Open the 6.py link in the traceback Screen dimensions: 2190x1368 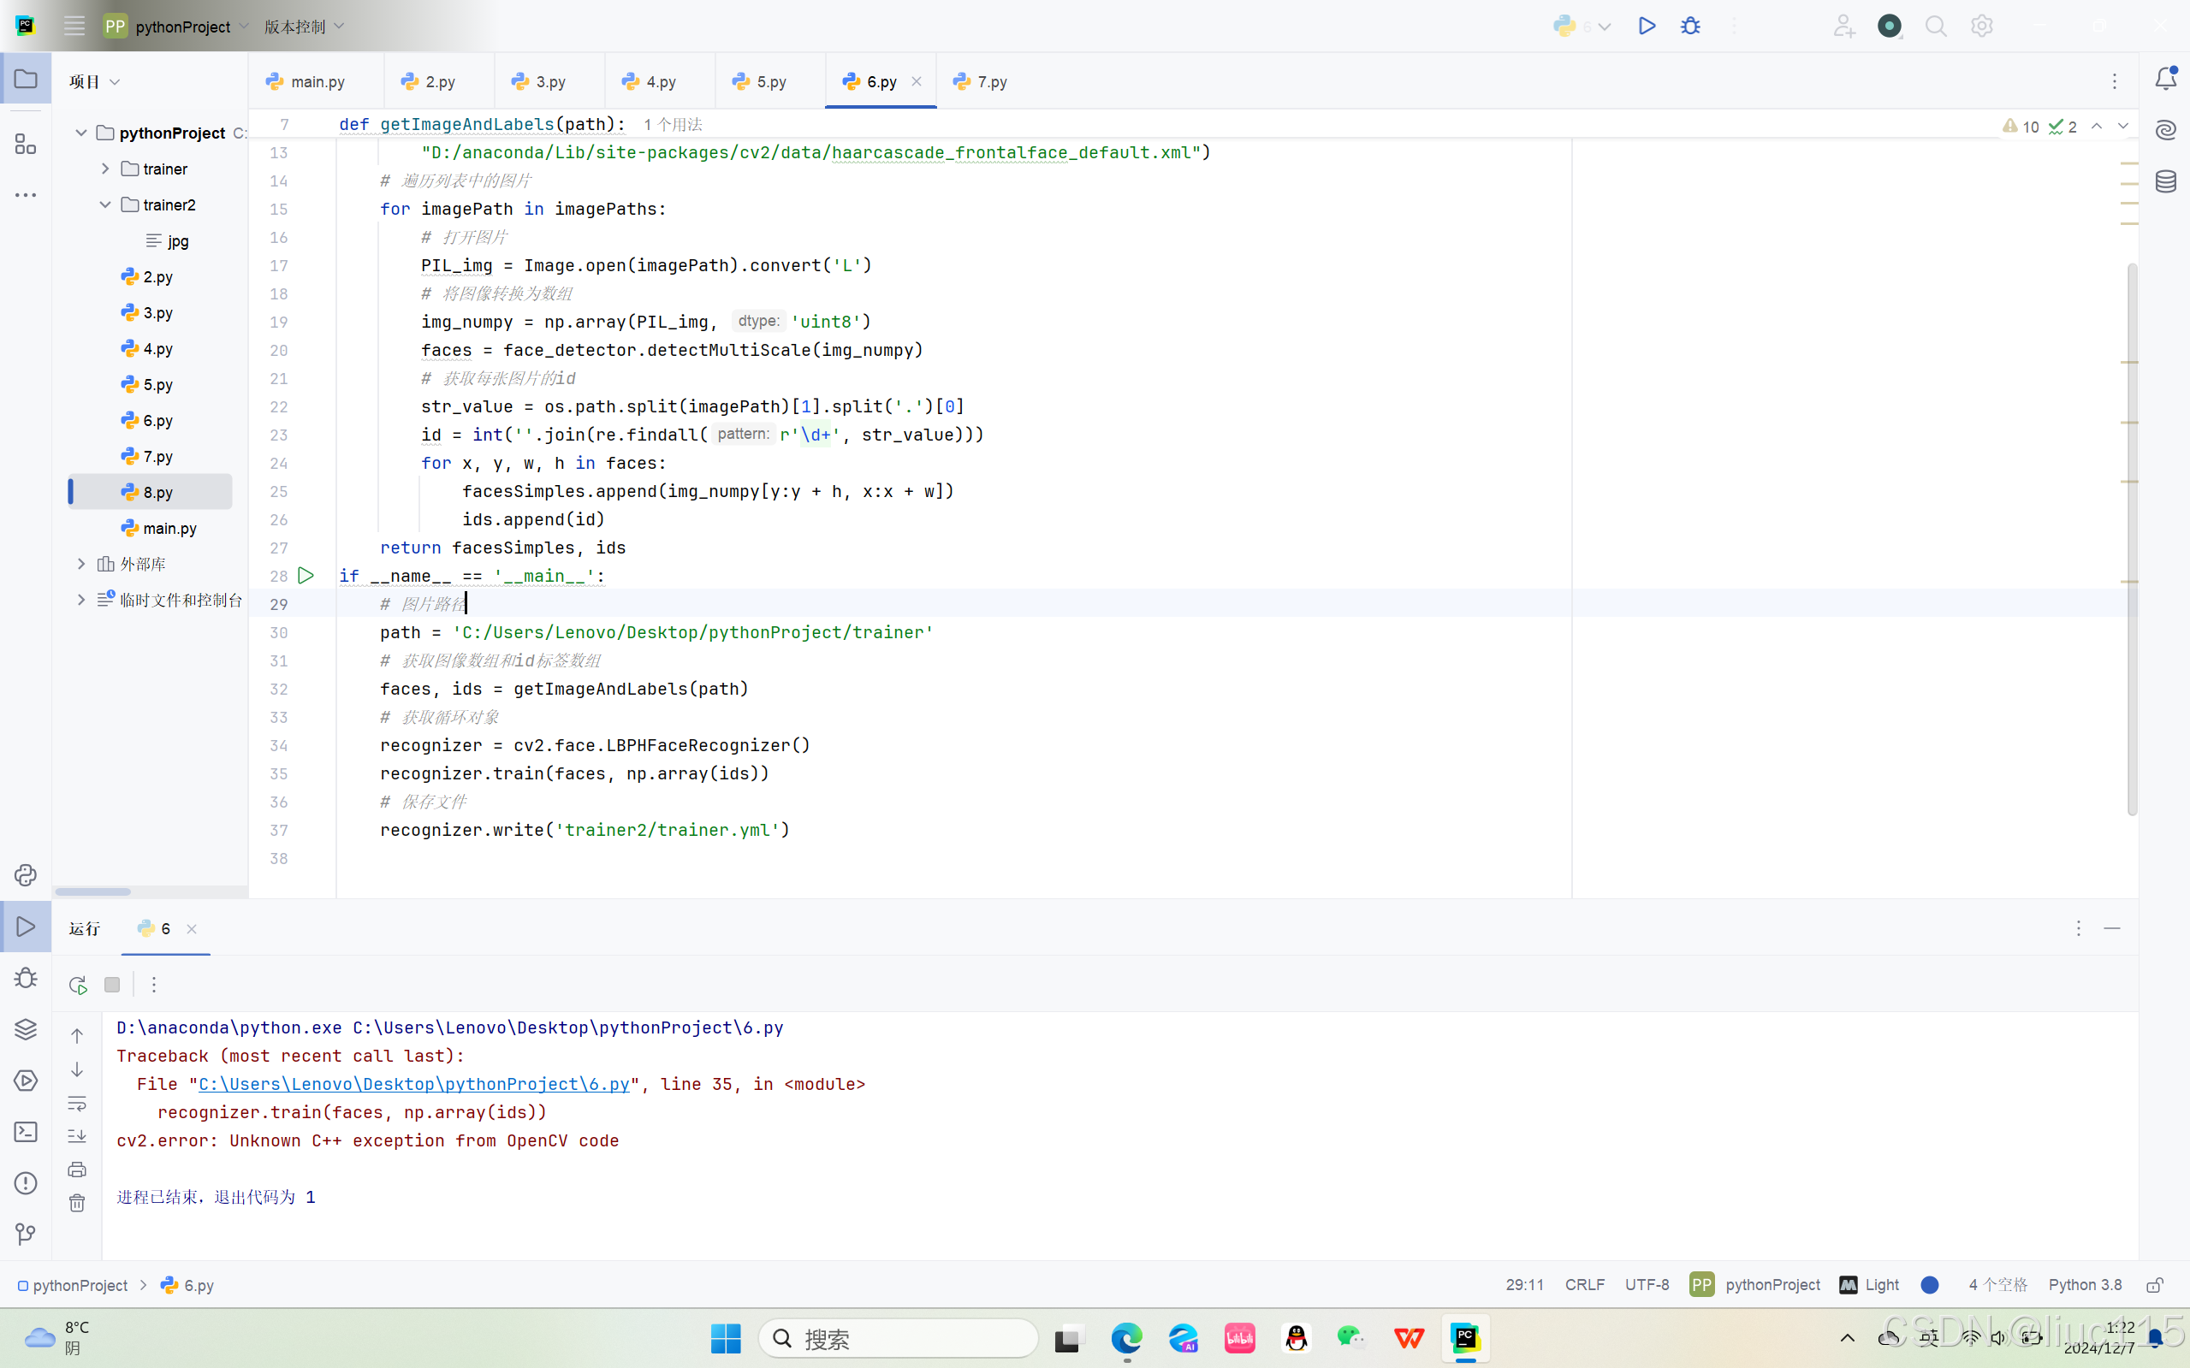click(413, 1084)
